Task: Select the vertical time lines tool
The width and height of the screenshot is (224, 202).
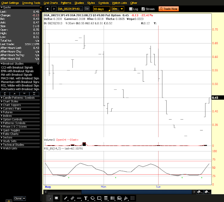Action: point(113,198)
